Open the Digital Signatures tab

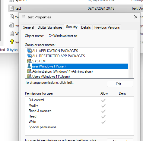click(x=50, y=27)
